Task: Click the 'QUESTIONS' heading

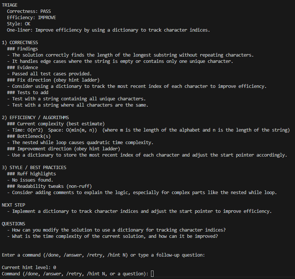Action: 14,223
